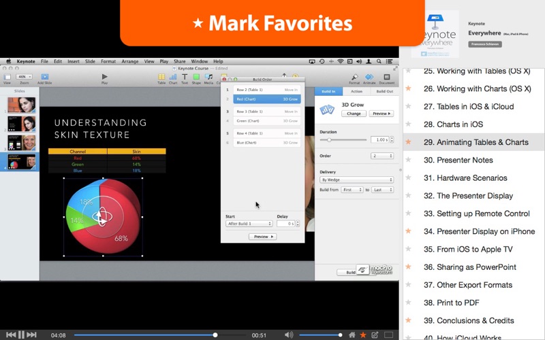Open the Order dropdown showing 2
This screenshot has width=545, height=340.
point(382,156)
